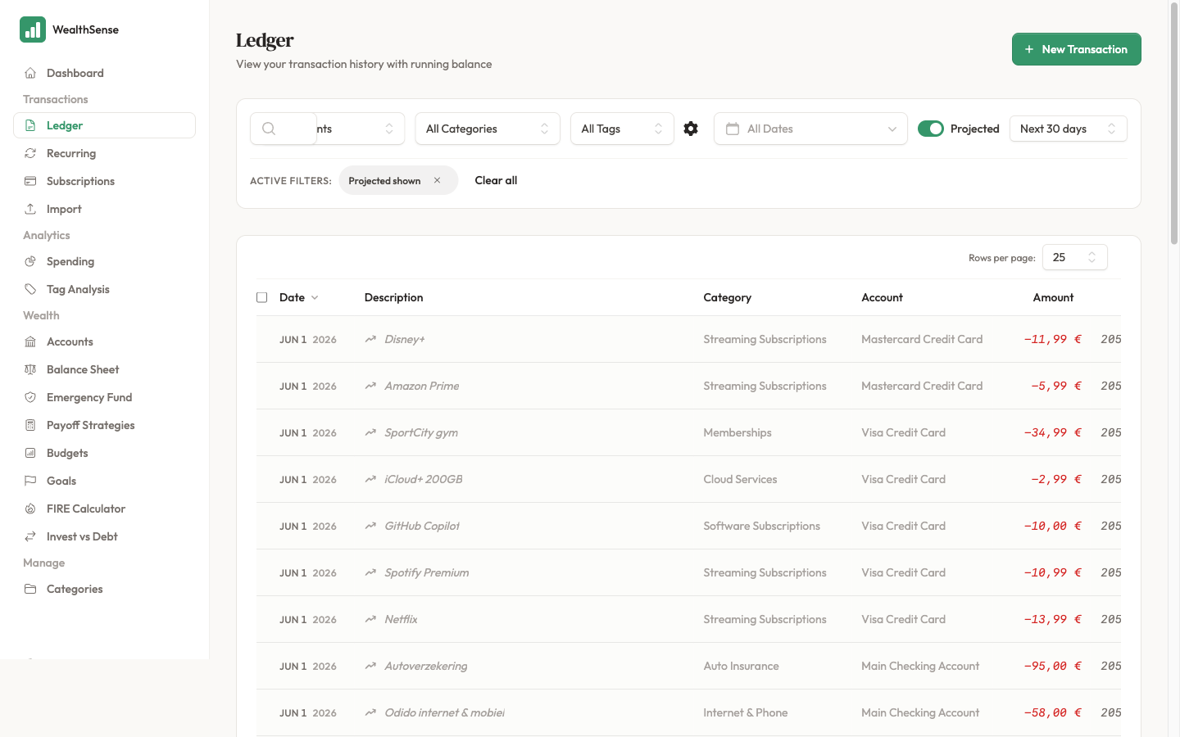This screenshot has width=1180, height=737.
Task: Click the Memberships category cell
Action: tap(737, 432)
